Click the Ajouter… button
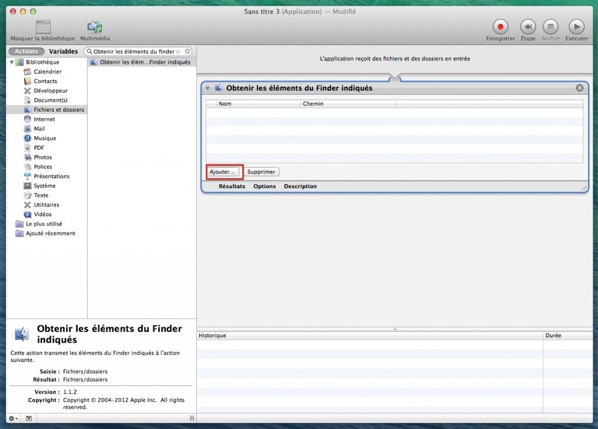 [222, 172]
